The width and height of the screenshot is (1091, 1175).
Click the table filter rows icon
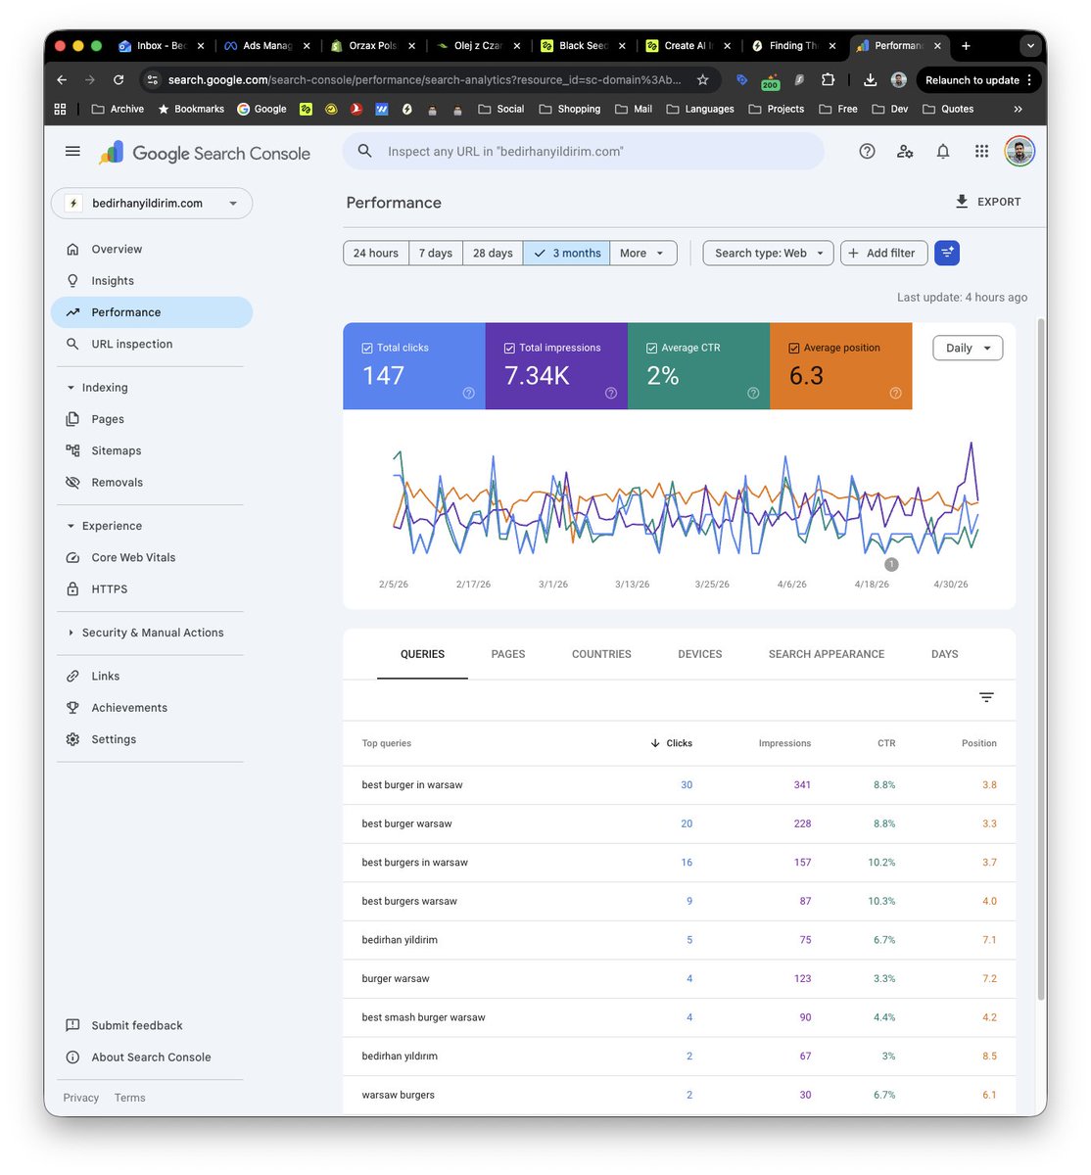986,697
